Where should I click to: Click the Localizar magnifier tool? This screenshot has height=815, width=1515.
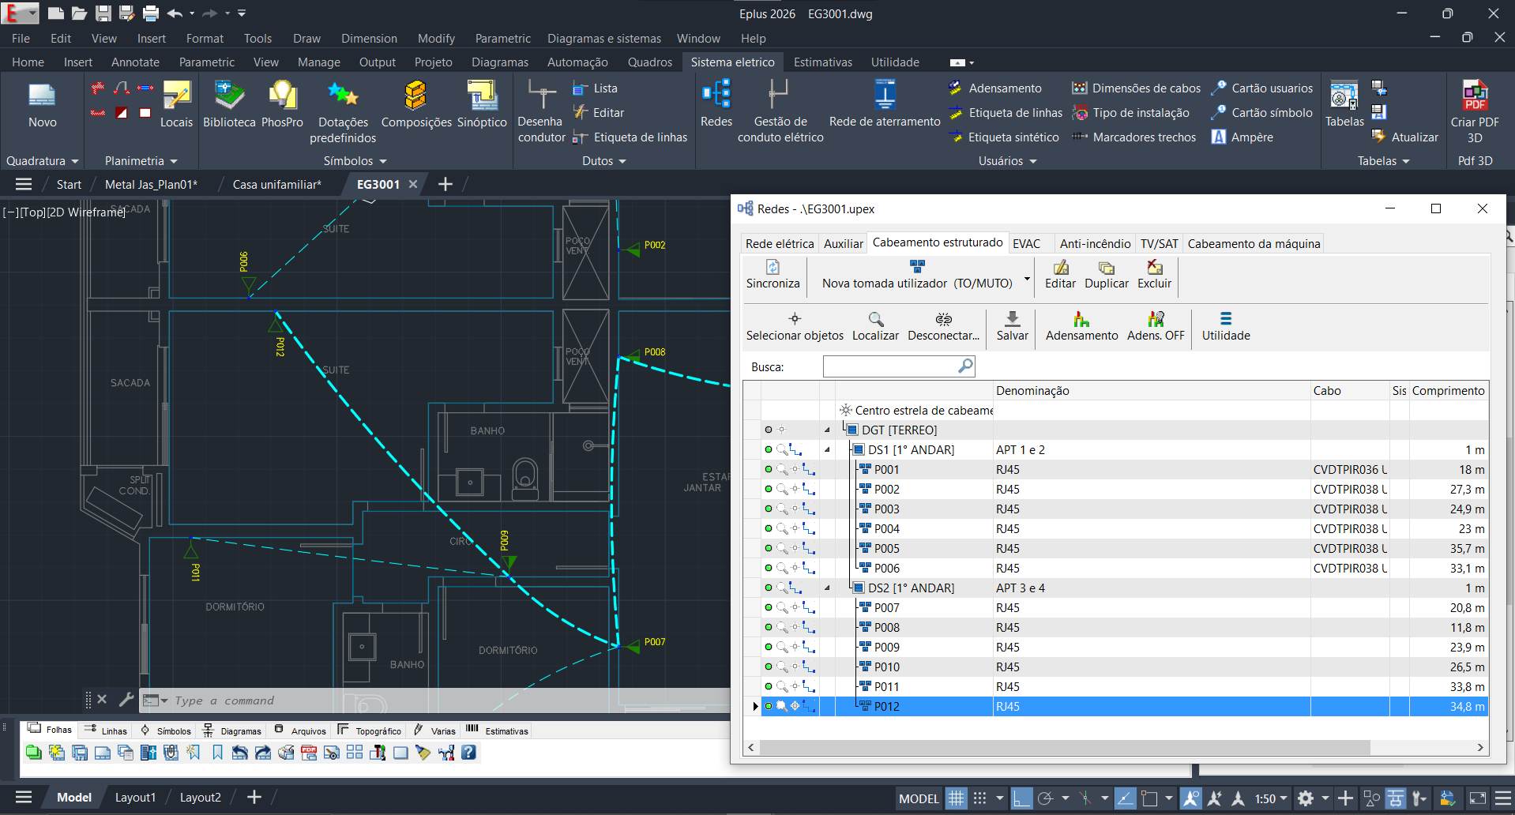[875, 325]
